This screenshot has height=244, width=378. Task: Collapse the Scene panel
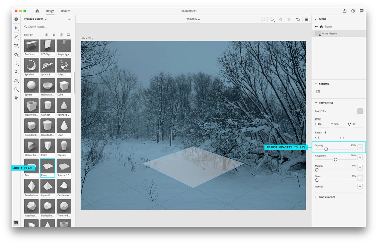316,19
